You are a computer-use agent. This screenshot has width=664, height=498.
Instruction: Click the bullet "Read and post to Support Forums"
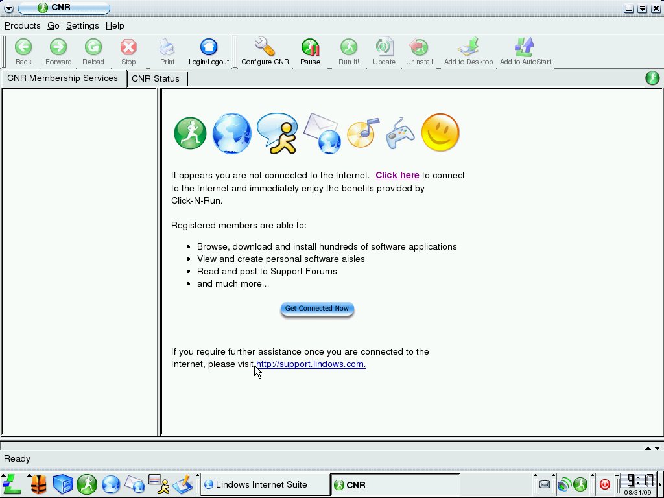pos(267,271)
